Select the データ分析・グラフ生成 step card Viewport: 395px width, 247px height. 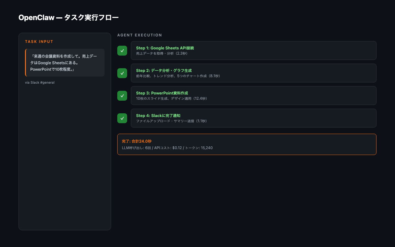253,73
